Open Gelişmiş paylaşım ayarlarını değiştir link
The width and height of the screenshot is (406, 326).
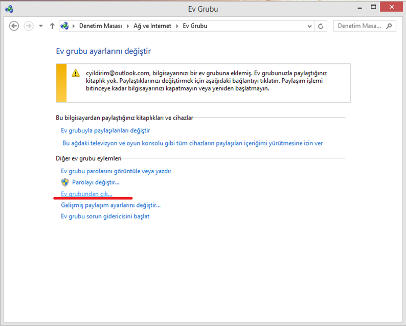pyautogui.click(x=110, y=205)
